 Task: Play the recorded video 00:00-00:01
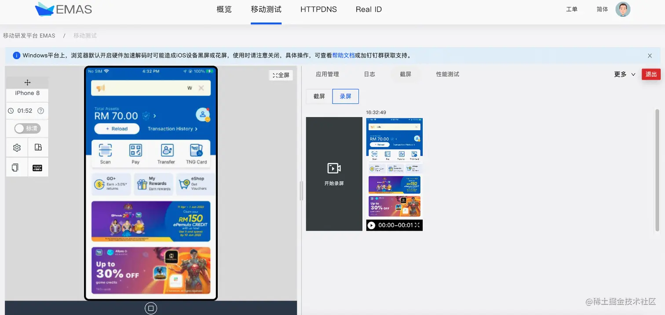(372, 225)
